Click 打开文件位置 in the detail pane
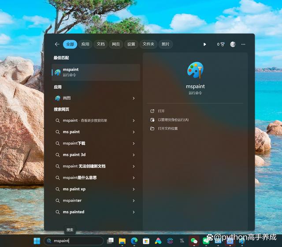282x247 pixels. click(167, 128)
